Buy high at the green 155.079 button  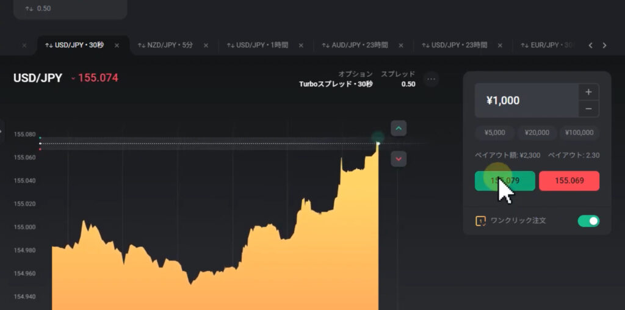coord(505,181)
